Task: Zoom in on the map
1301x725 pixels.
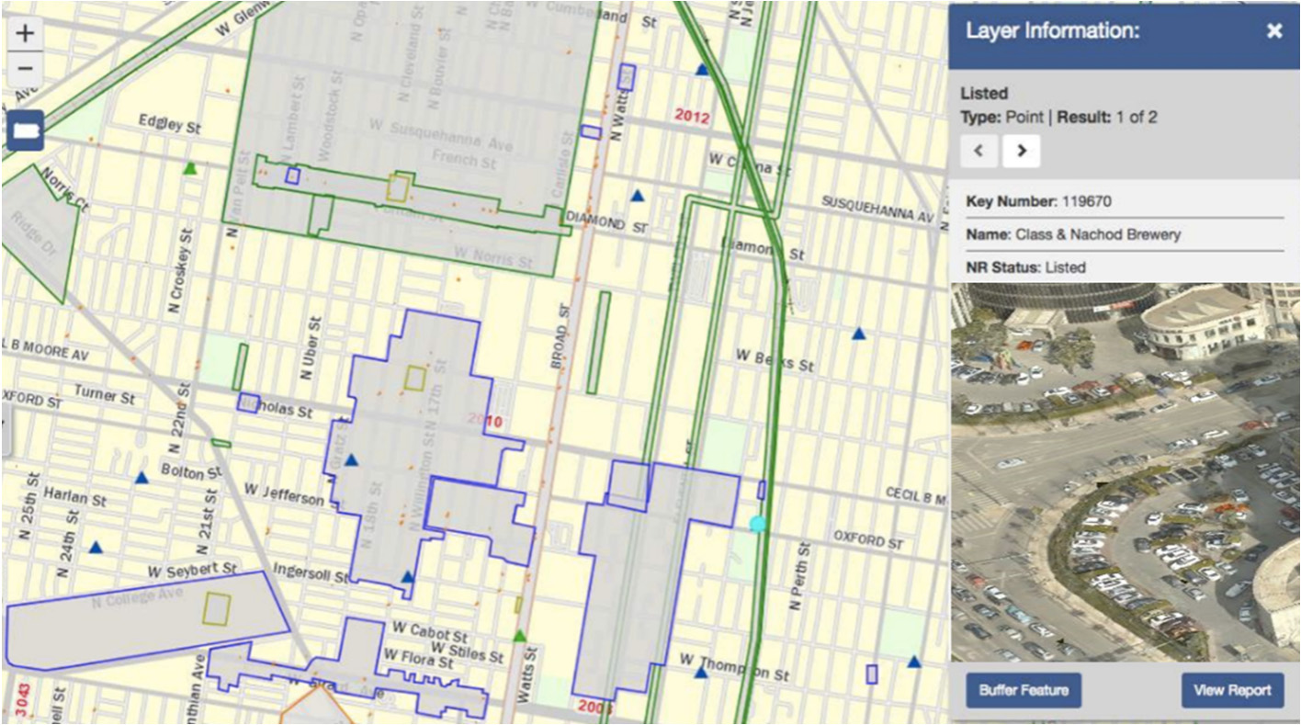Action: click(x=25, y=34)
